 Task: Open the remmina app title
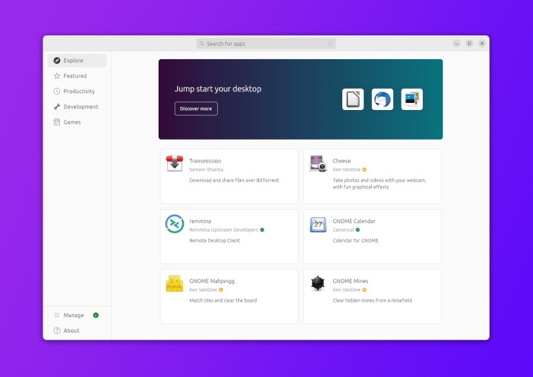tap(200, 221)
